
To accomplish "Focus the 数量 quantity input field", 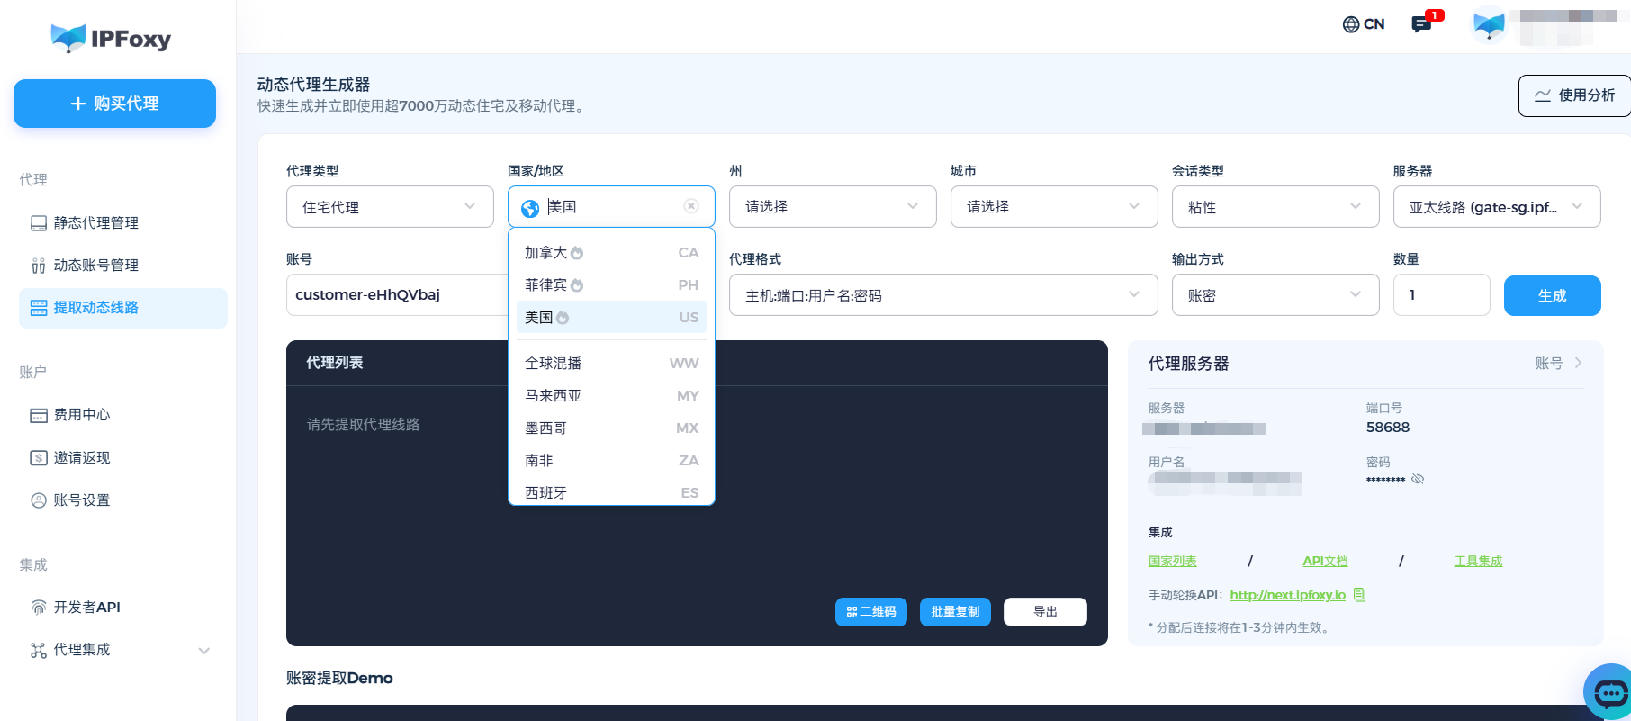I will (x=1441, y=295).
